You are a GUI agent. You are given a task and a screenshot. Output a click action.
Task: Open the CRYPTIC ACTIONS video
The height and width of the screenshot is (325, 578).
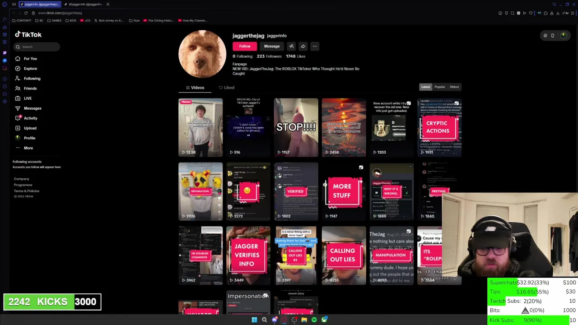pos(439,127)
